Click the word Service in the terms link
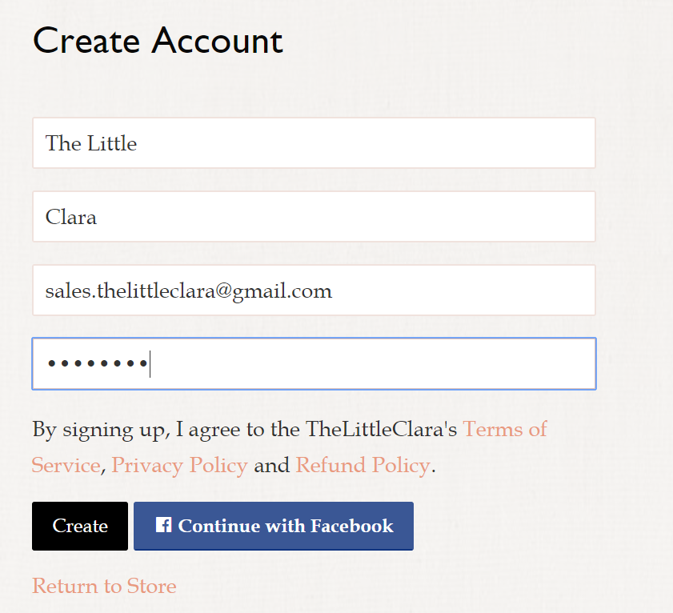 66,465
